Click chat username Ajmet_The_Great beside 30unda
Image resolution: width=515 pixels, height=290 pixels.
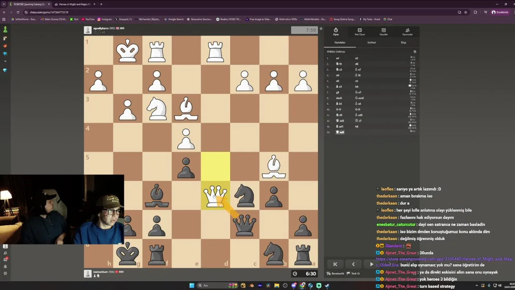coord(401,253)
